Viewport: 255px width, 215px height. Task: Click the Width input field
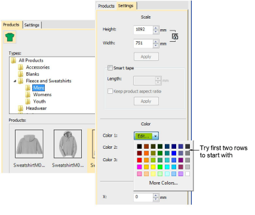143,44
